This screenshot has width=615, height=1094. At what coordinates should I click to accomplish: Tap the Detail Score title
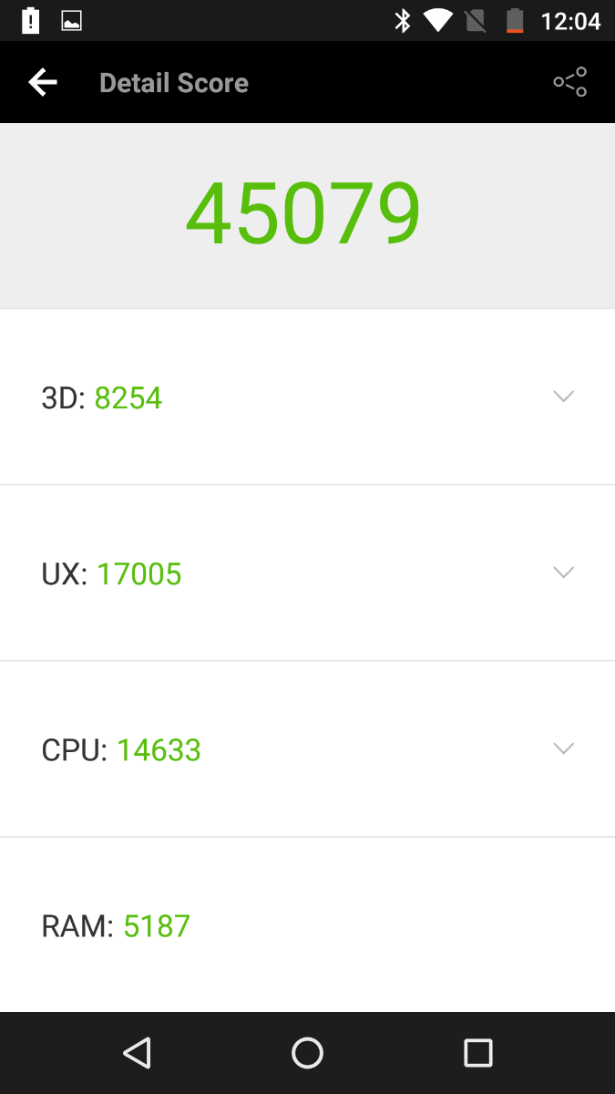174,83
